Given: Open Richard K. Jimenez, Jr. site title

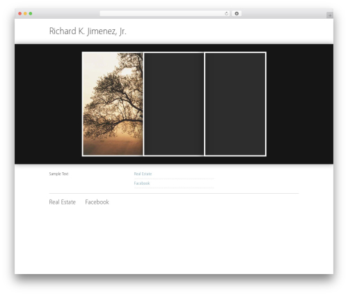Looking at the screenshot, I should [88, 31].
